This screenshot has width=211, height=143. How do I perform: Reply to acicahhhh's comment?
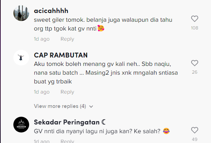pos(67,39)
